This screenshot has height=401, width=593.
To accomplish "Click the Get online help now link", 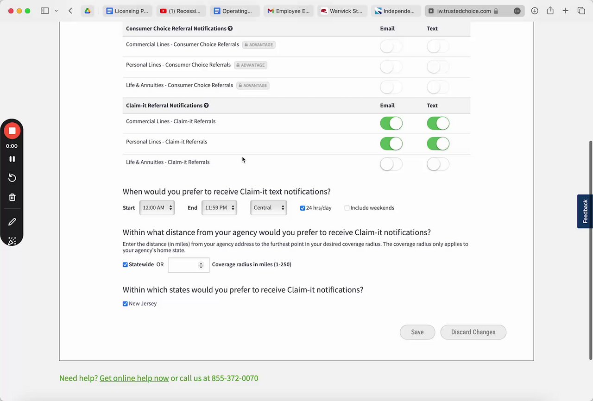I will 134,378.
